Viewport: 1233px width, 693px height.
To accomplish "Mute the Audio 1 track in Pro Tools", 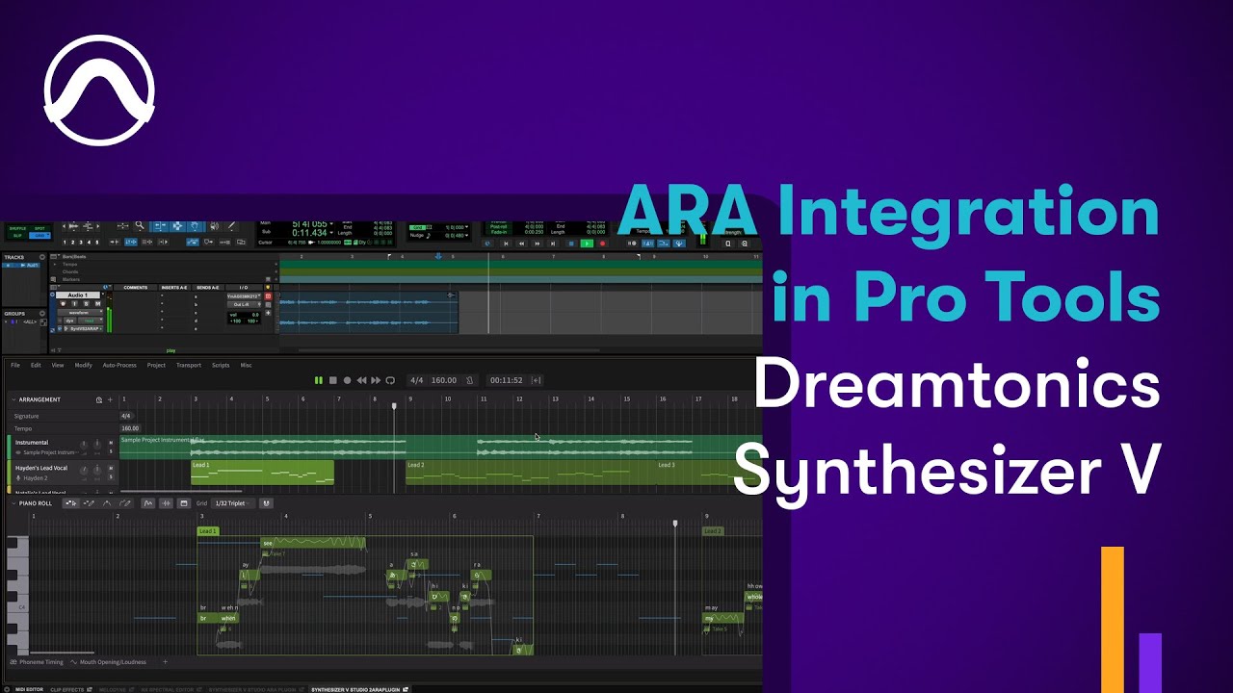I will point(97,304).
